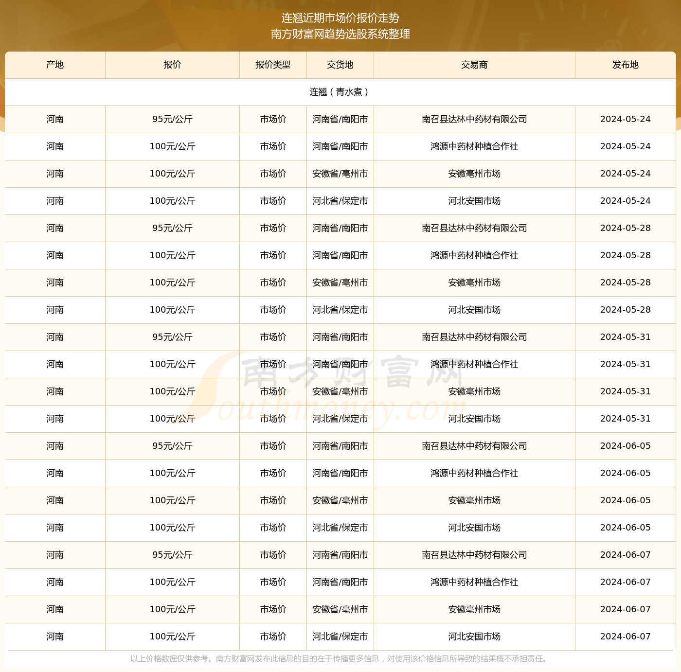Click the 报价类型 column header
The width and height of the screenshot is (681, 672).
pyautogui.click(x=273, y=65)
